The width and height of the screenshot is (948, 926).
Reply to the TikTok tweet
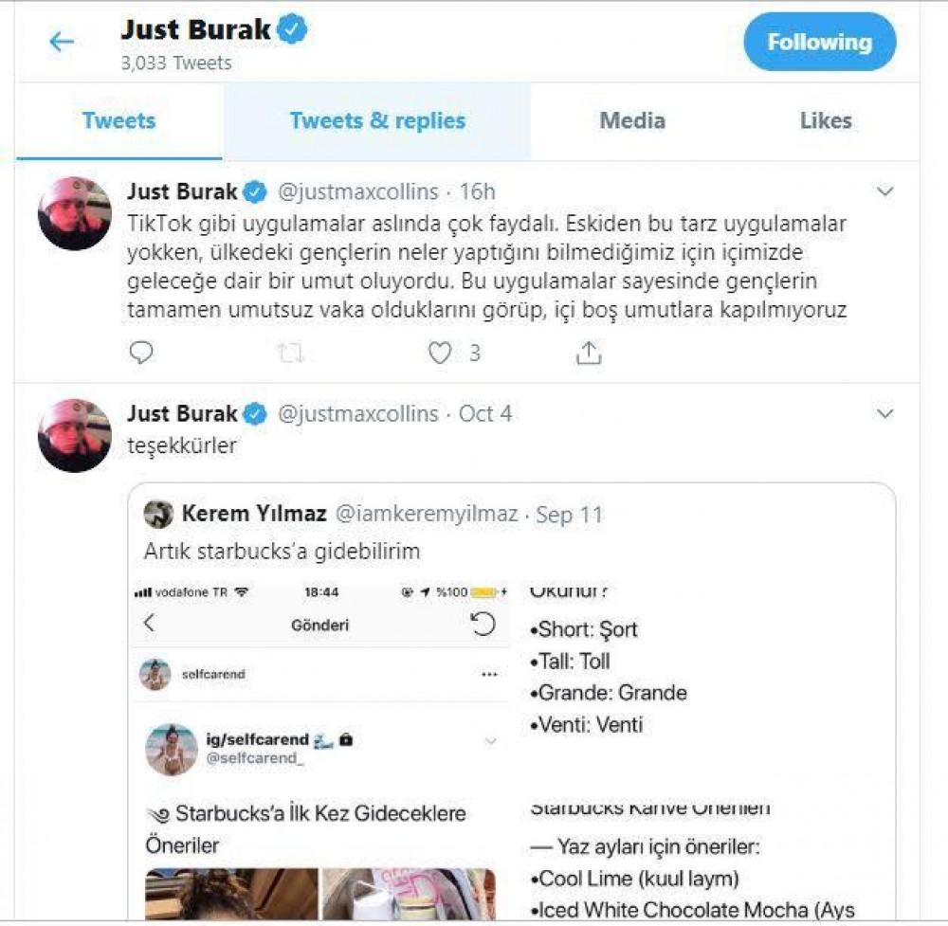tap(141, 353)
